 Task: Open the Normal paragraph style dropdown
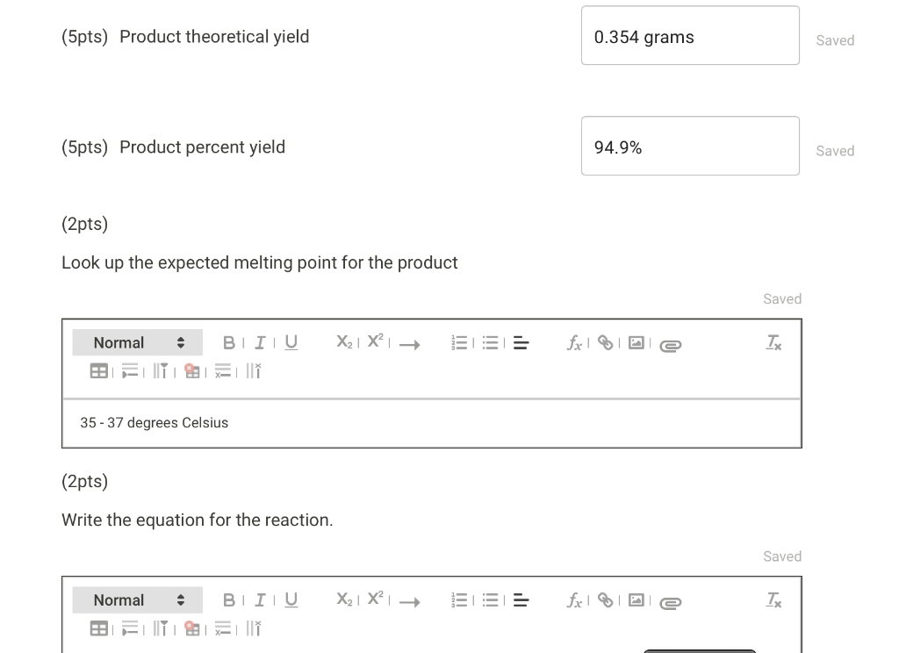coord(137,342)
